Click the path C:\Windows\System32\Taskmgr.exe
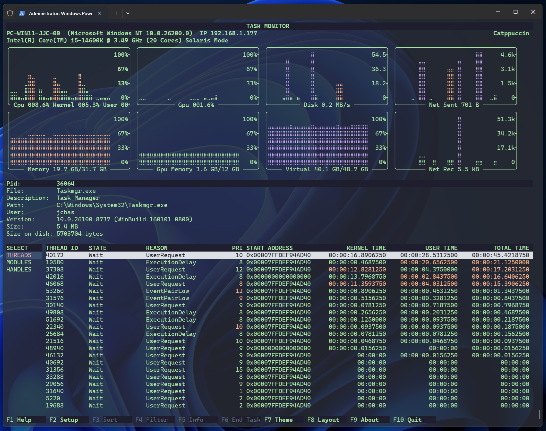Viewport: 546px width, 431px height. 112,205
